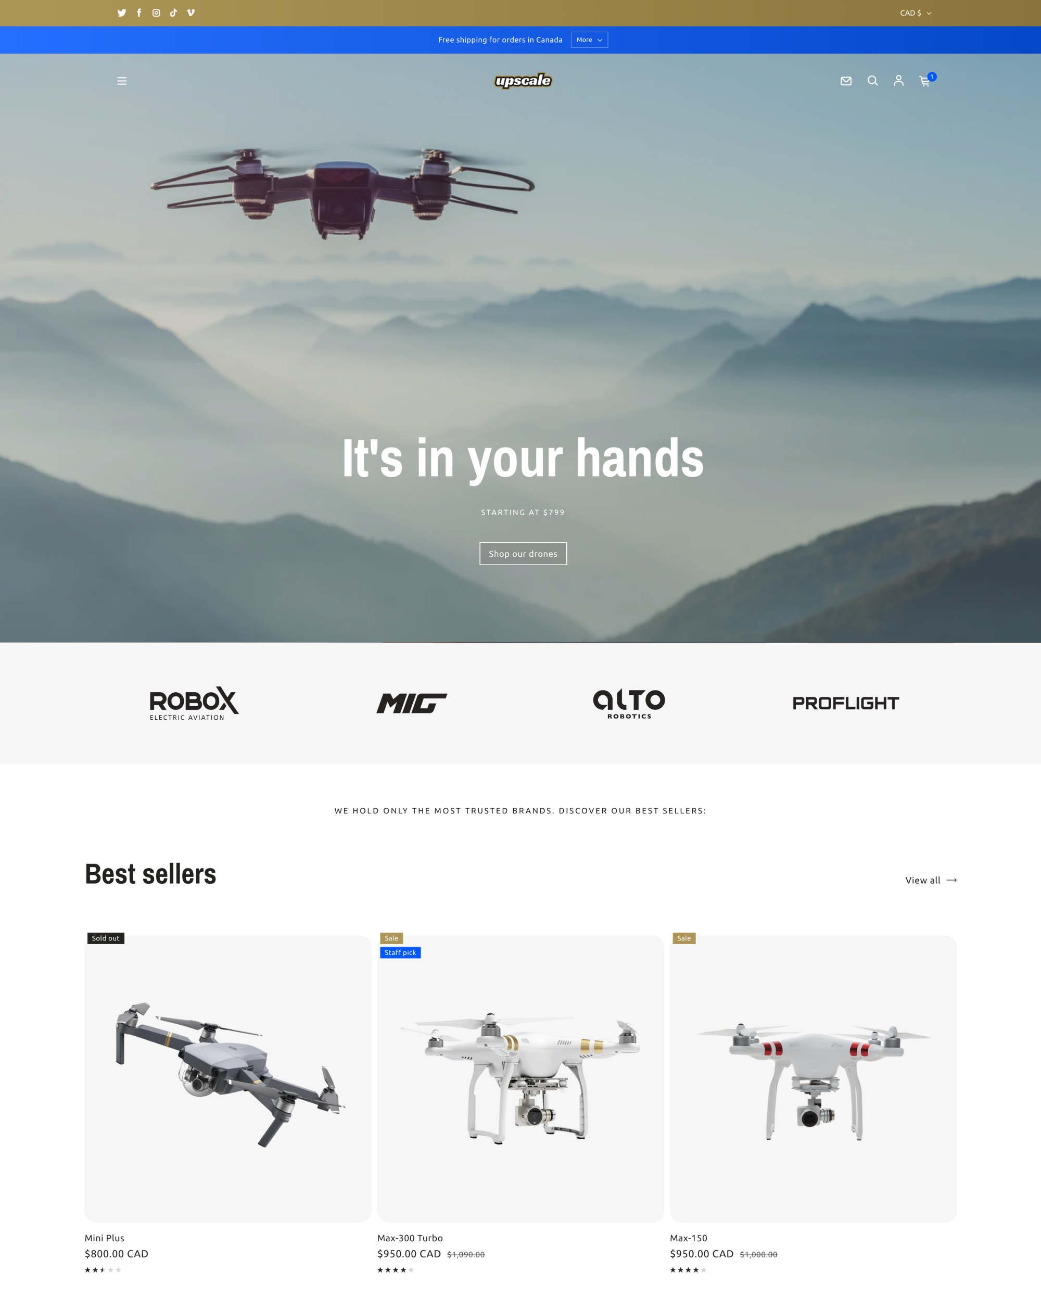Open the hamburger navigation menu

tap(121, 80)
